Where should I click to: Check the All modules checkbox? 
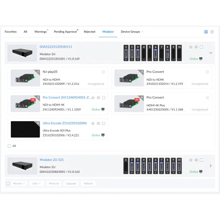pyautogui.click(x=9, y=146)
